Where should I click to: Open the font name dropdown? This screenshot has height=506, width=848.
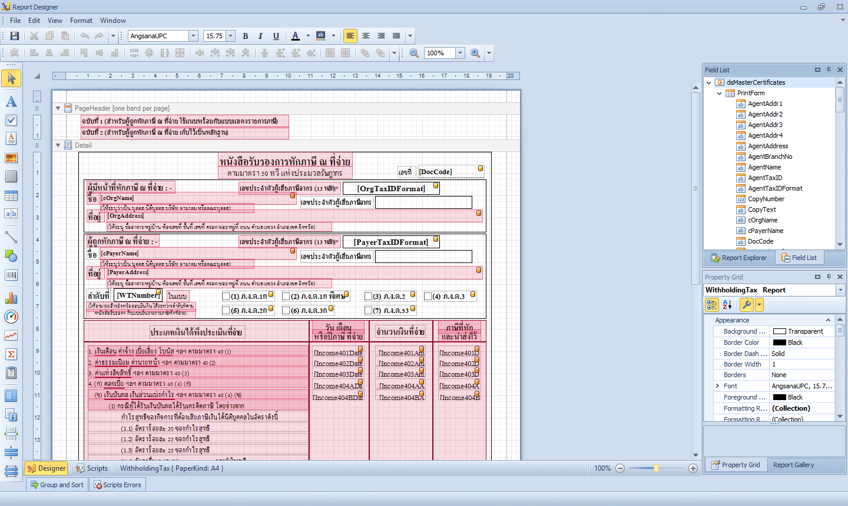(x=193, y=36)
